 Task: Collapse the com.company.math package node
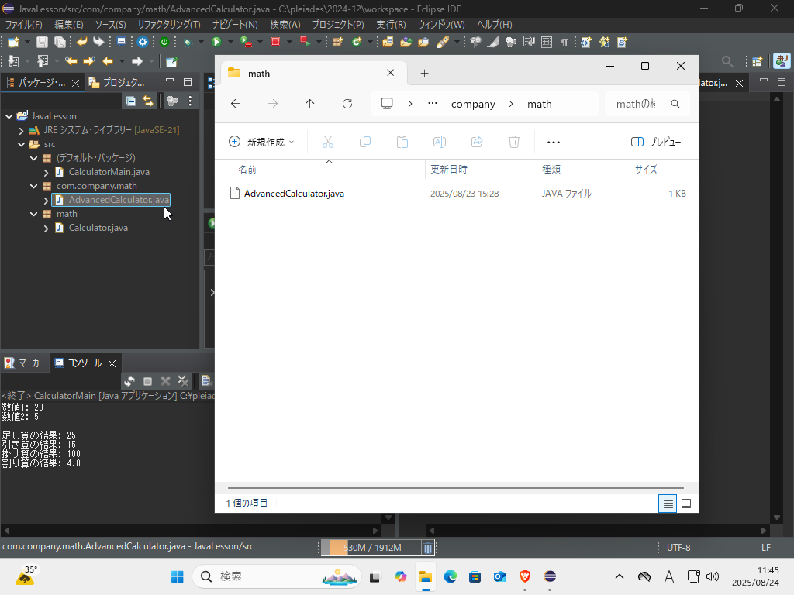[34, 186]
